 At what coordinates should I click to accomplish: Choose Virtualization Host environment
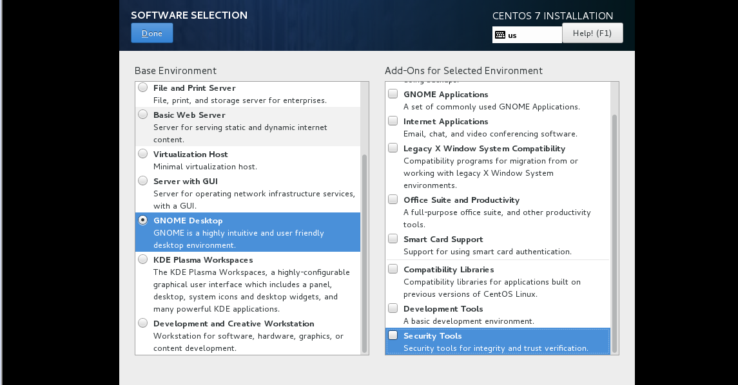coord(142,154)
